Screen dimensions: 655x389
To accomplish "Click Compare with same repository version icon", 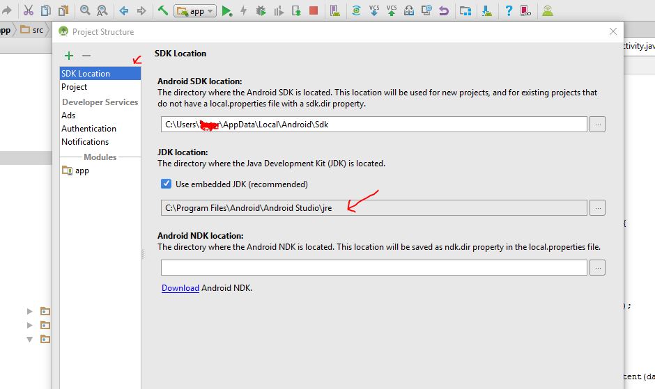I will point(409,11).
